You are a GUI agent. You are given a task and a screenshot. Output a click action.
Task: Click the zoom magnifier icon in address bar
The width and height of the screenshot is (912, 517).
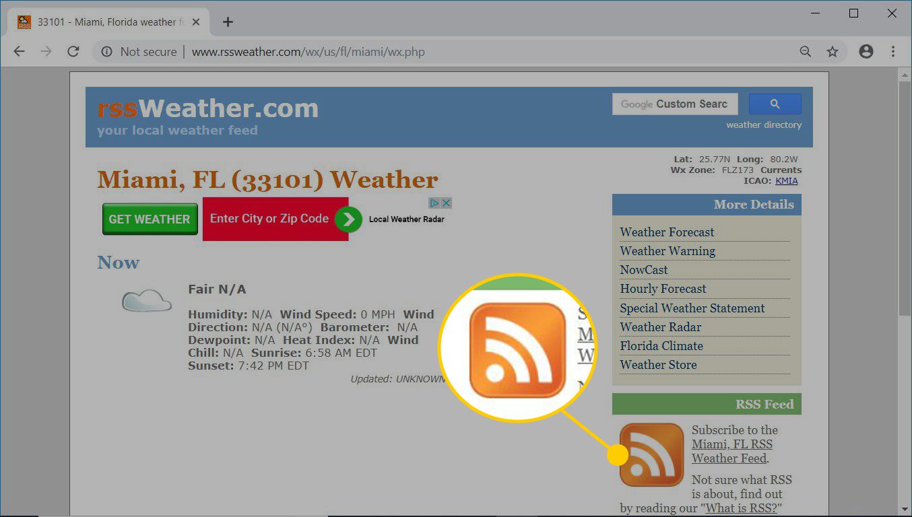click(805, 52)
